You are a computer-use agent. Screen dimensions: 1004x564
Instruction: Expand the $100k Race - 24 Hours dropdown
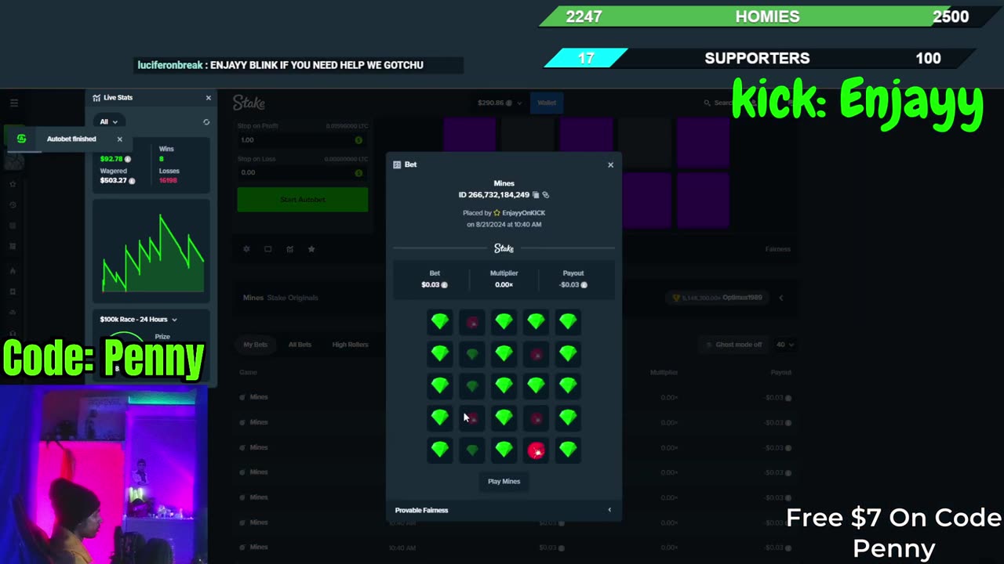tap(138, 320)
